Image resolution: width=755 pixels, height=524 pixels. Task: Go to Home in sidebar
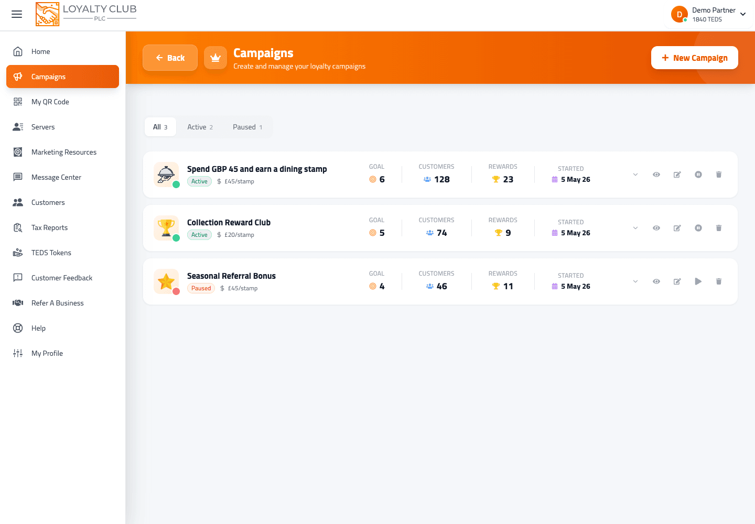click(62, 51)
